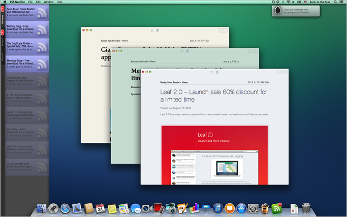Screen dimensions: 347x217
Task: Star the Leaf 2.0 article in front window
Action: [211, 72]
